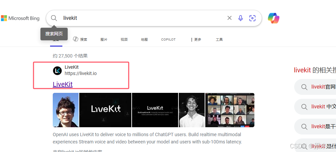Open the 视频 videos tab

(x=124, y=40)
